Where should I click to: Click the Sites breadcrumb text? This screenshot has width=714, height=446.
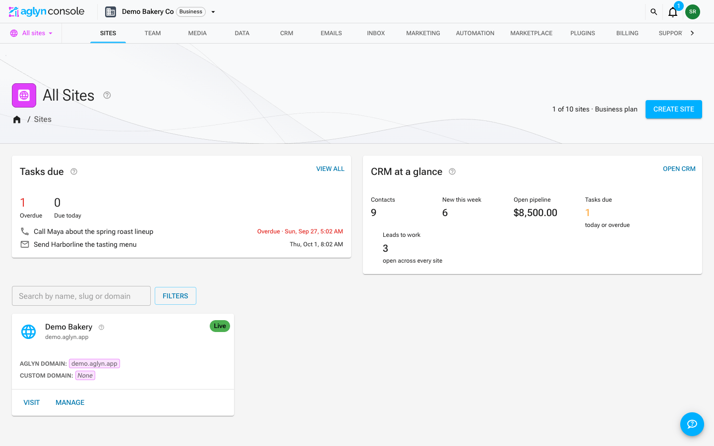coord(43,119)
